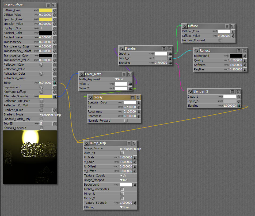Click the Bump_Map node type icon

tap(87, 143)
